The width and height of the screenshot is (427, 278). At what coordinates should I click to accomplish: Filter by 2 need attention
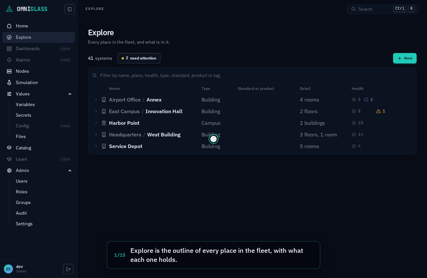tap(139, 58)
